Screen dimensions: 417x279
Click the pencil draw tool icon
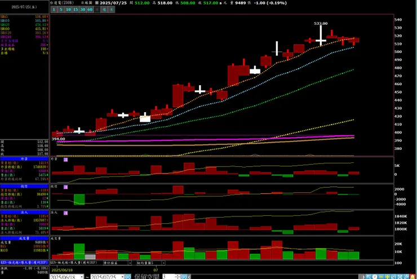[x=406, y=277]
